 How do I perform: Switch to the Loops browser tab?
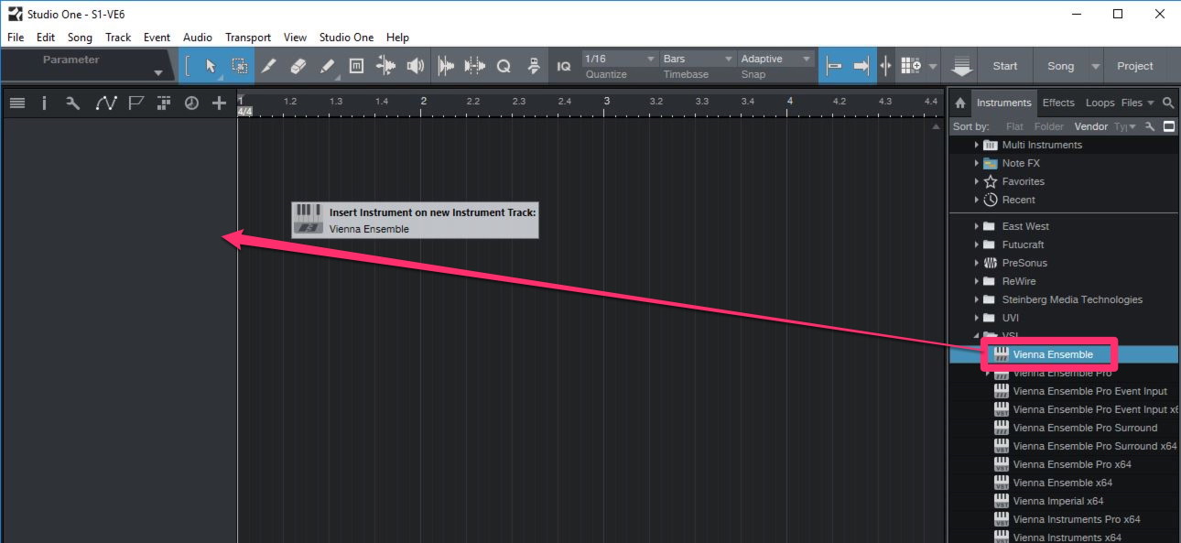pyautogui.click(x=1100, y=103)
